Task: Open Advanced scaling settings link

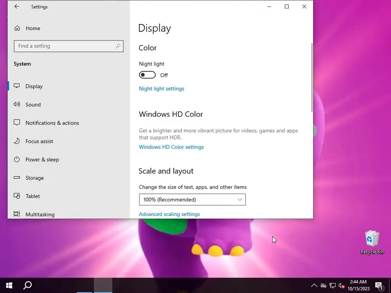Action: pyautogui.click(x=169, y=214)
